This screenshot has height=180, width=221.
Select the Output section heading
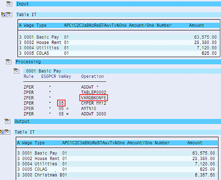[23, 121]
